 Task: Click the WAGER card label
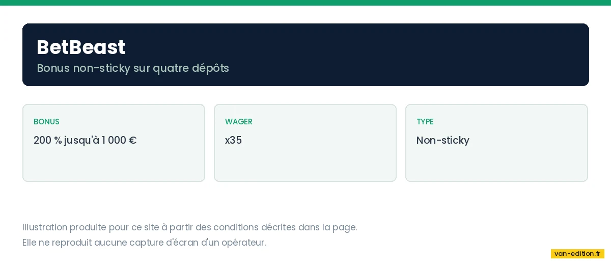(x=239, y=122)
